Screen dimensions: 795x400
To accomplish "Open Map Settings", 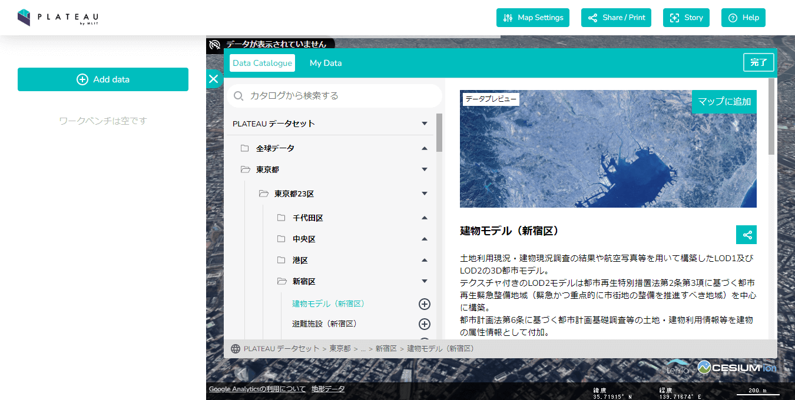I will click(x=533, y=18).
